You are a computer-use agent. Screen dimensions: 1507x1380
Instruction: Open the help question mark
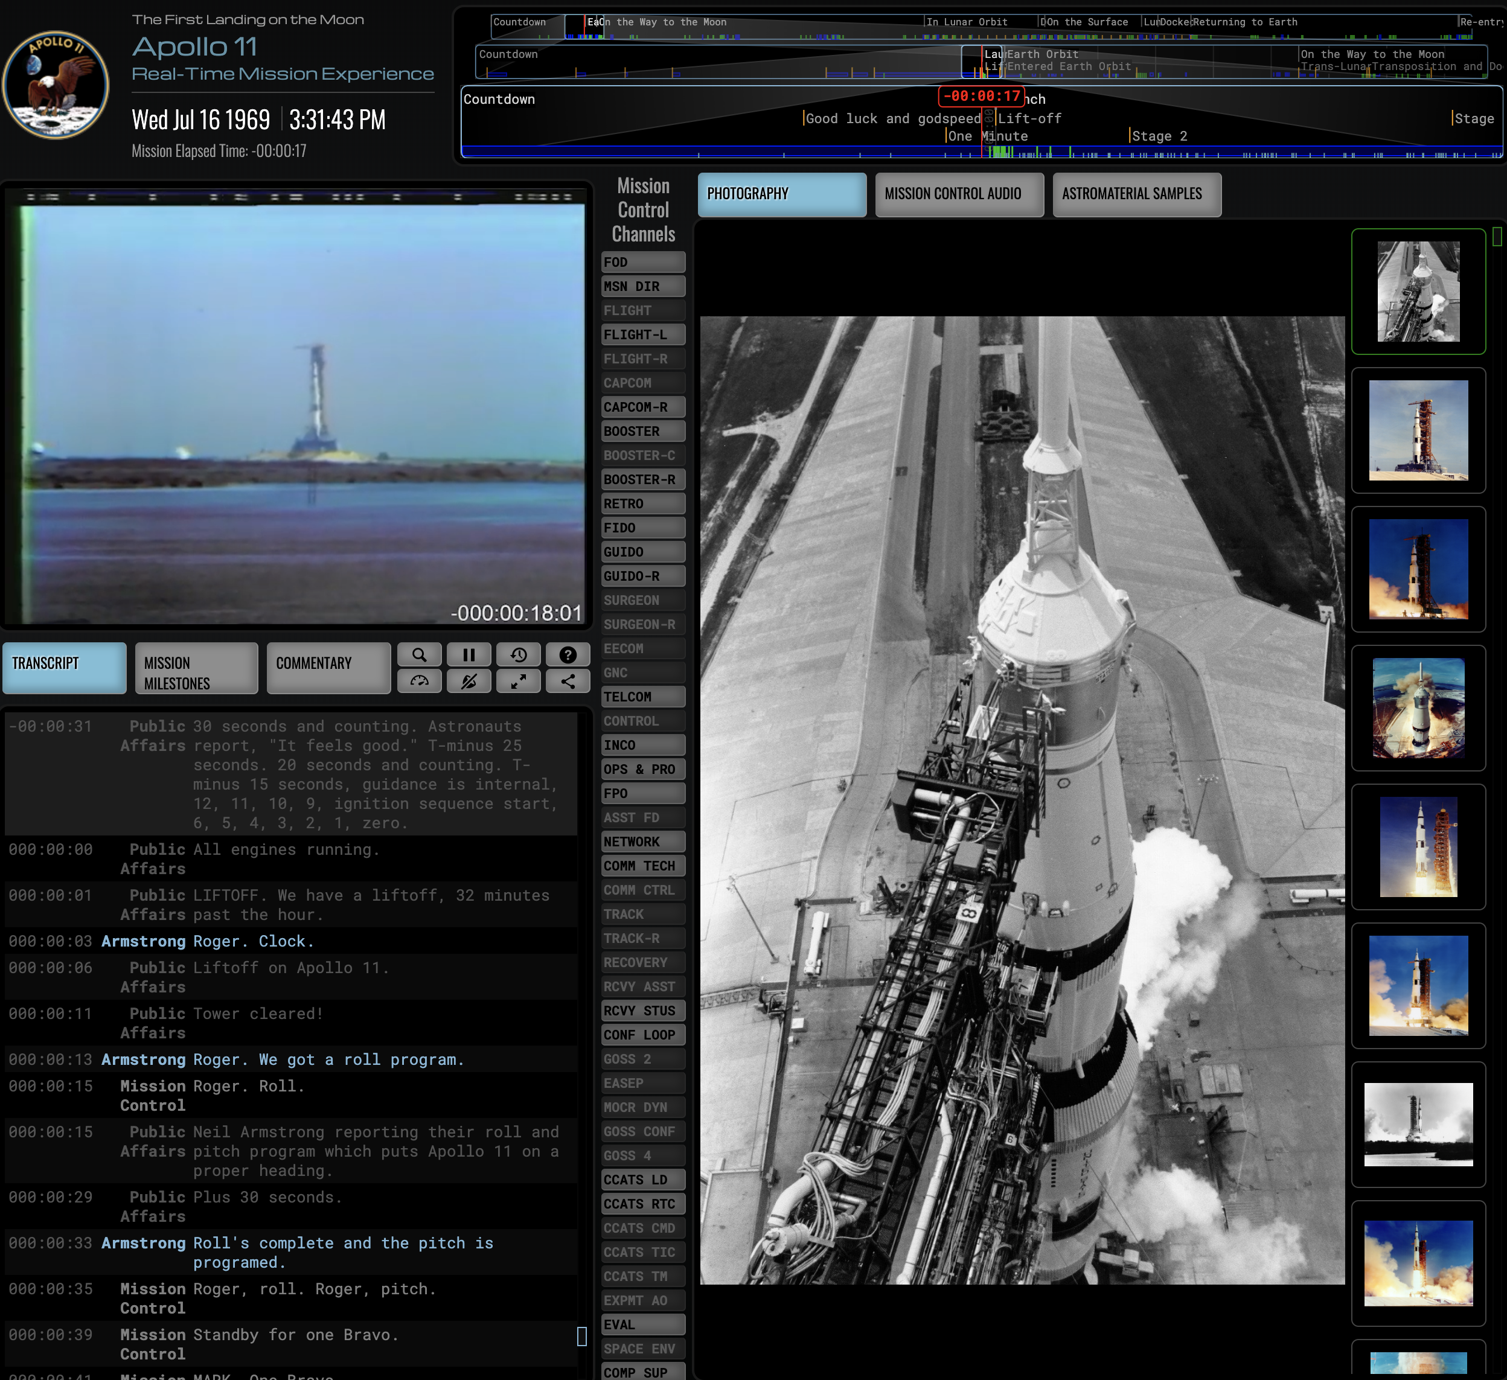point(568,655)
